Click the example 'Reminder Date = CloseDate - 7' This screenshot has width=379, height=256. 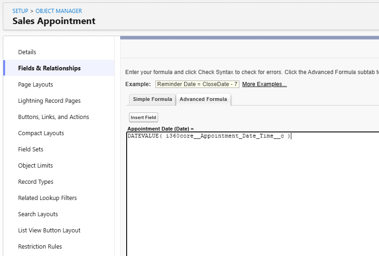pos(197,84)
